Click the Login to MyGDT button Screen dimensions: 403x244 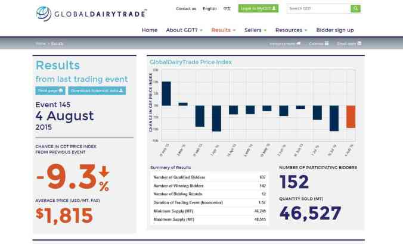[258, 8]
